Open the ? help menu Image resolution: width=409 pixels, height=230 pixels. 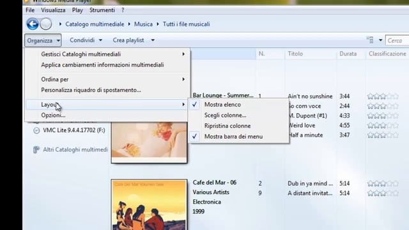[x=123, y=10]
